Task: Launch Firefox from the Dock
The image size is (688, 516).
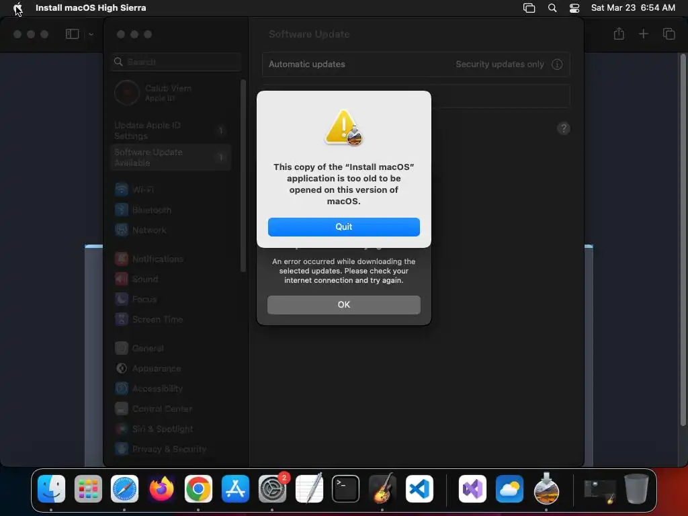Action: coord(161,489)
